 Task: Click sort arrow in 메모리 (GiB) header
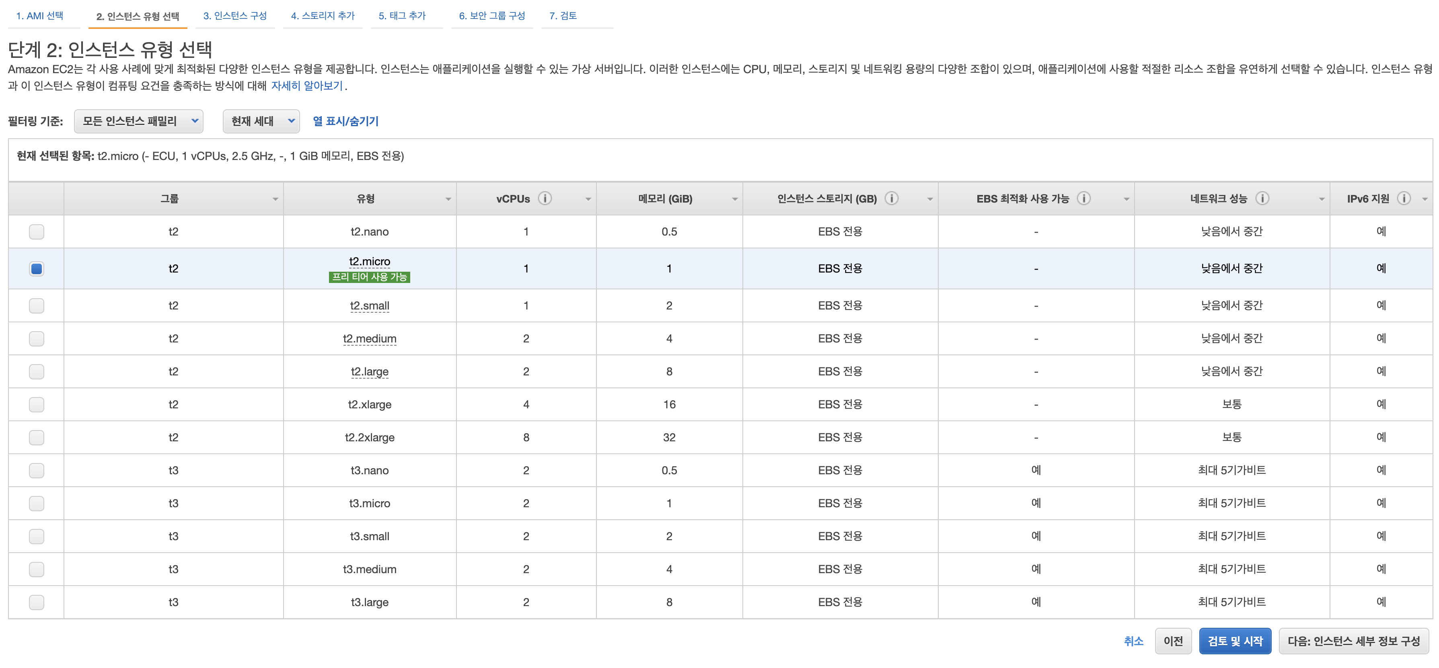point(735,199)
